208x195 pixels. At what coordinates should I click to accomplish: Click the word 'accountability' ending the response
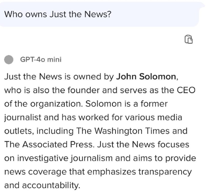coord(50,185)
